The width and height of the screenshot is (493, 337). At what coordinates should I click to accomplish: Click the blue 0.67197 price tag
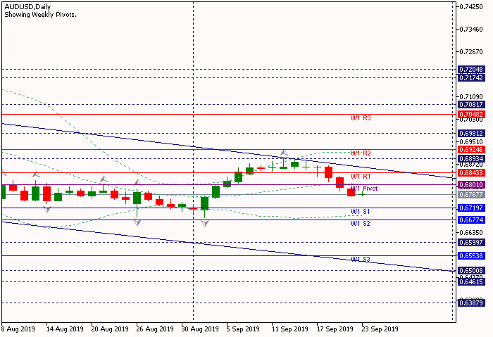[470, 208]
